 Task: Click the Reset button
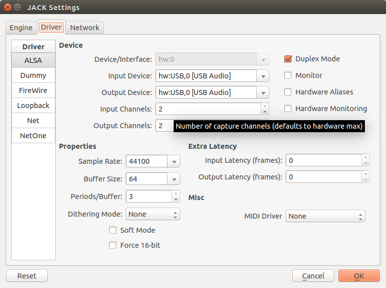tap(27, 276)
